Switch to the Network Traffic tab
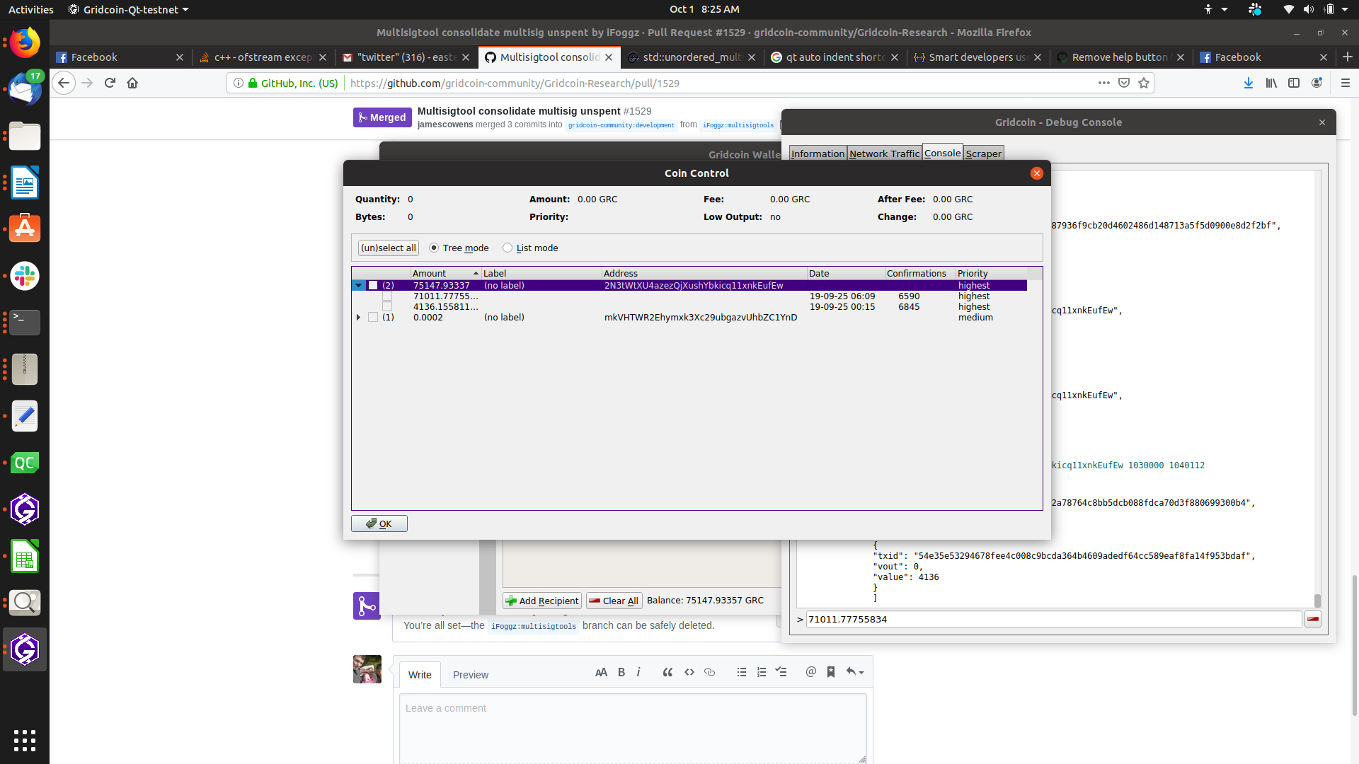1359x764 pixels. [x=884, y=154]
